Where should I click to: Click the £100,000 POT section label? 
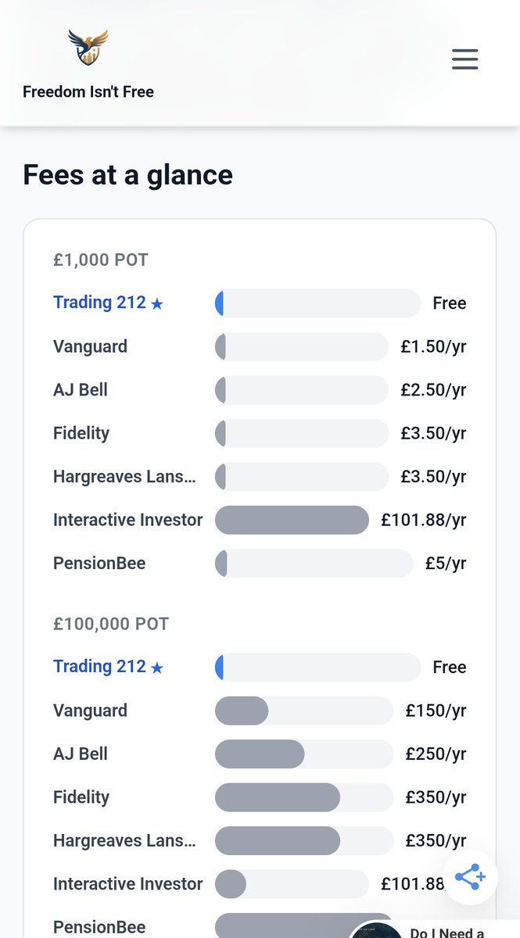pyautogui.click(x=111, y=624)
